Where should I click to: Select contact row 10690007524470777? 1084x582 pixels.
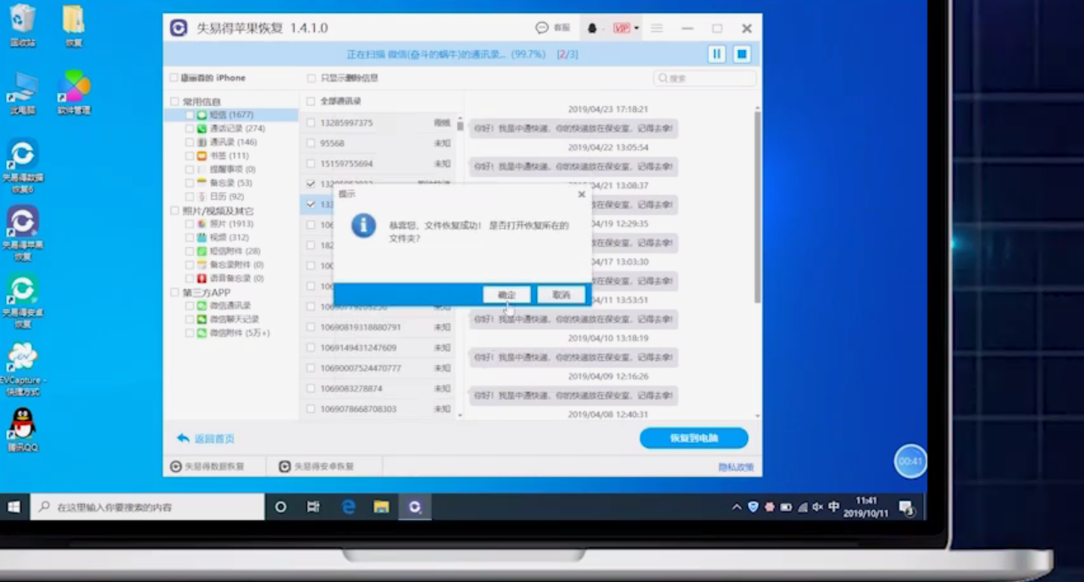click(x=379, y=368)
